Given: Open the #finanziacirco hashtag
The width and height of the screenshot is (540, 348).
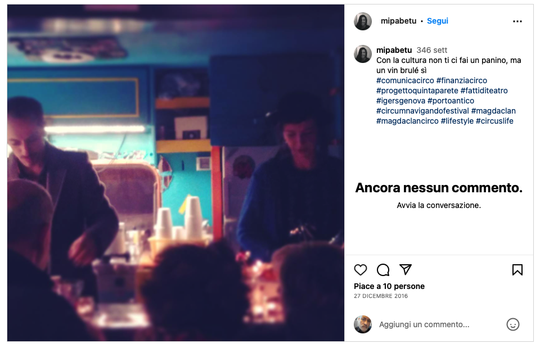Looking at the screenshot, I should (x=461, y=80).
